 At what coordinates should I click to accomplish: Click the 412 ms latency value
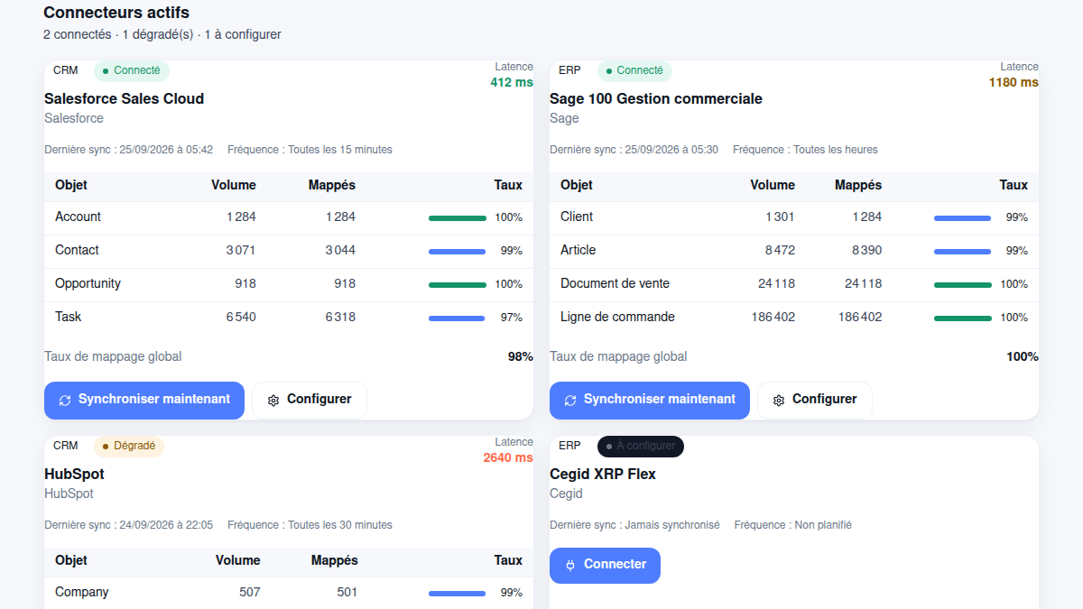512,82
